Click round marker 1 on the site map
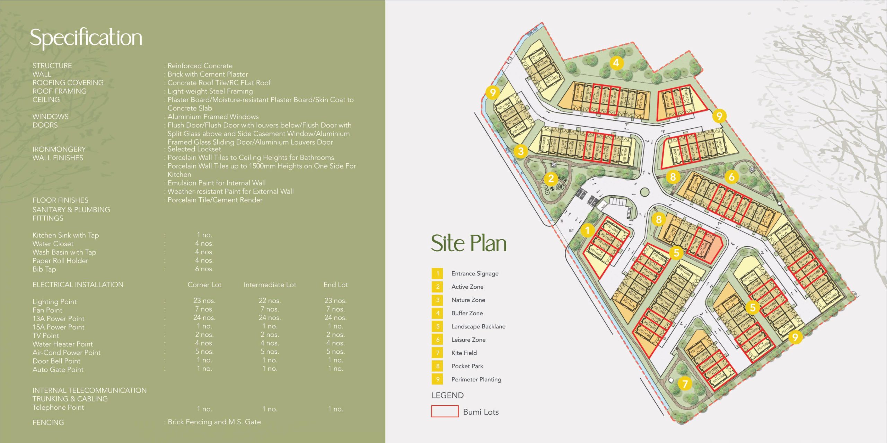The height and width of the screenshot is (443, 887). coord(587,230)
